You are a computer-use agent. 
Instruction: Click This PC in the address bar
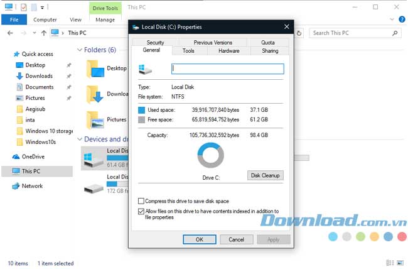tap(77, 33)
